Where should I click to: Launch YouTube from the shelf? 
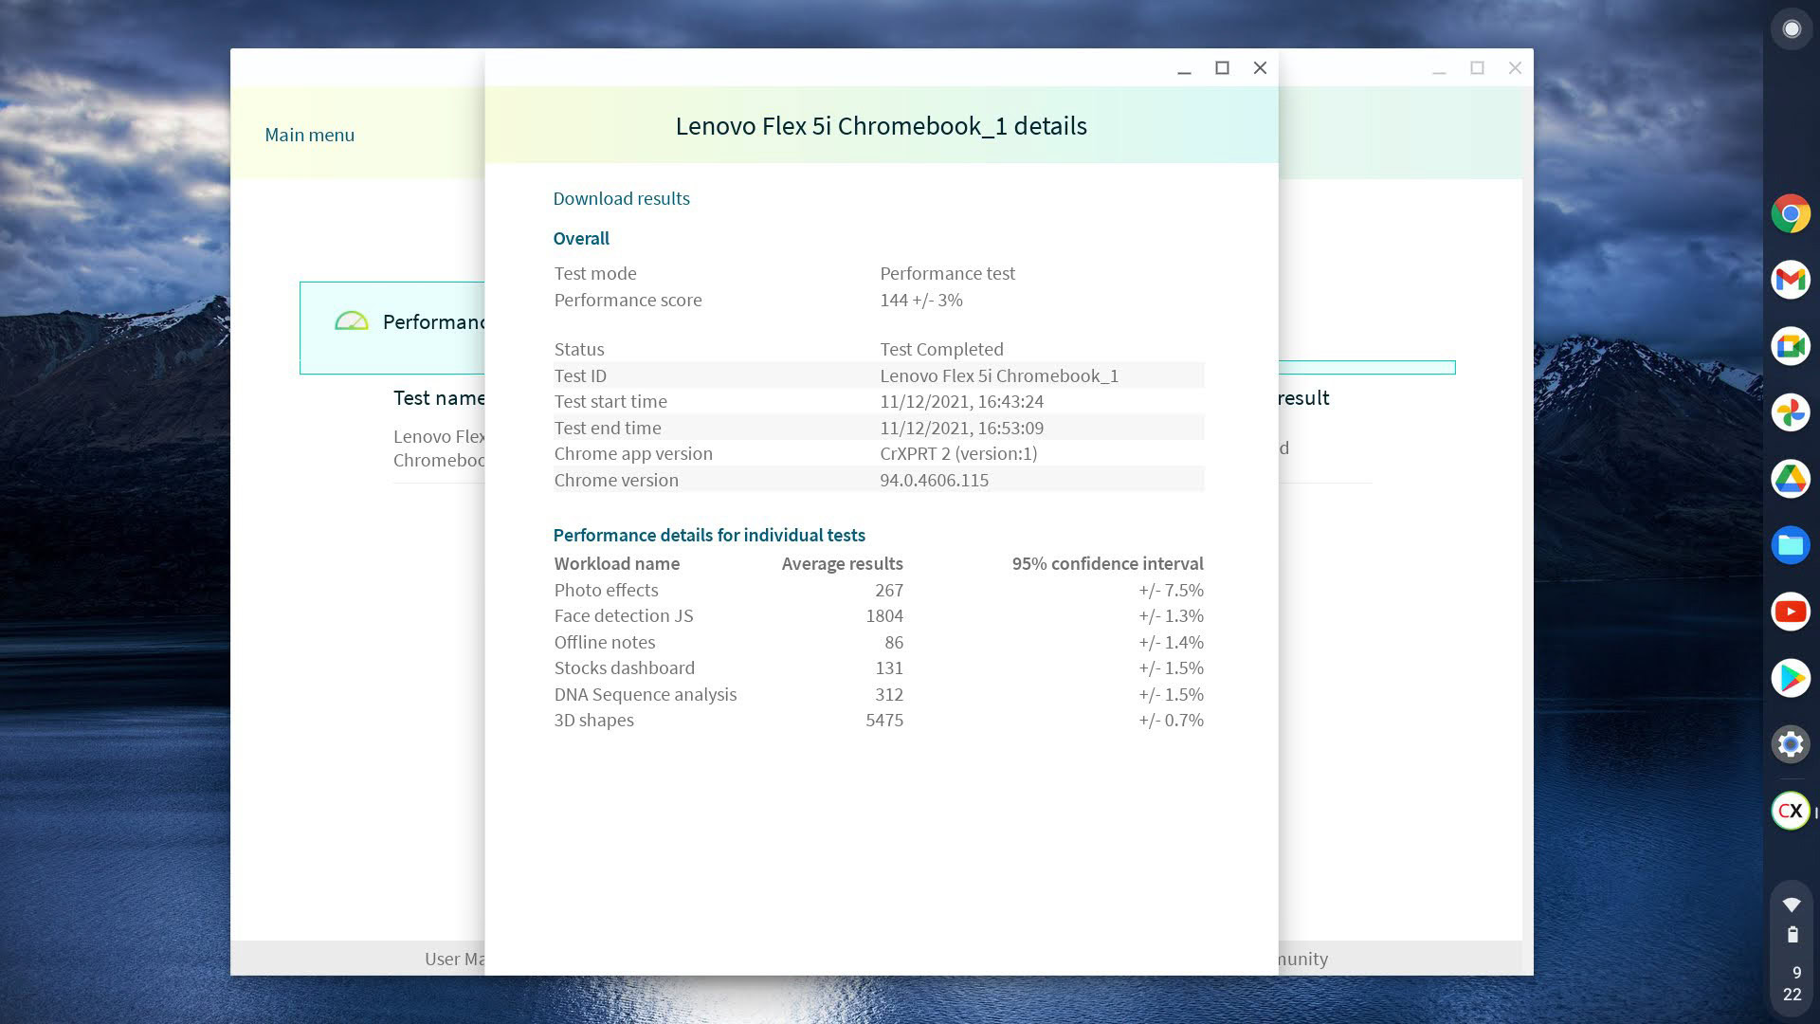click(x=1791, y=612)
